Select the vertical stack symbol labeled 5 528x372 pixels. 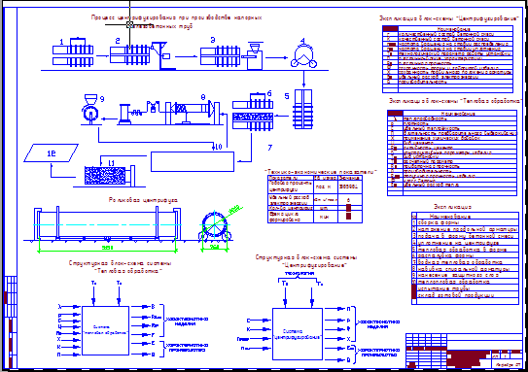tap(303, 109)
